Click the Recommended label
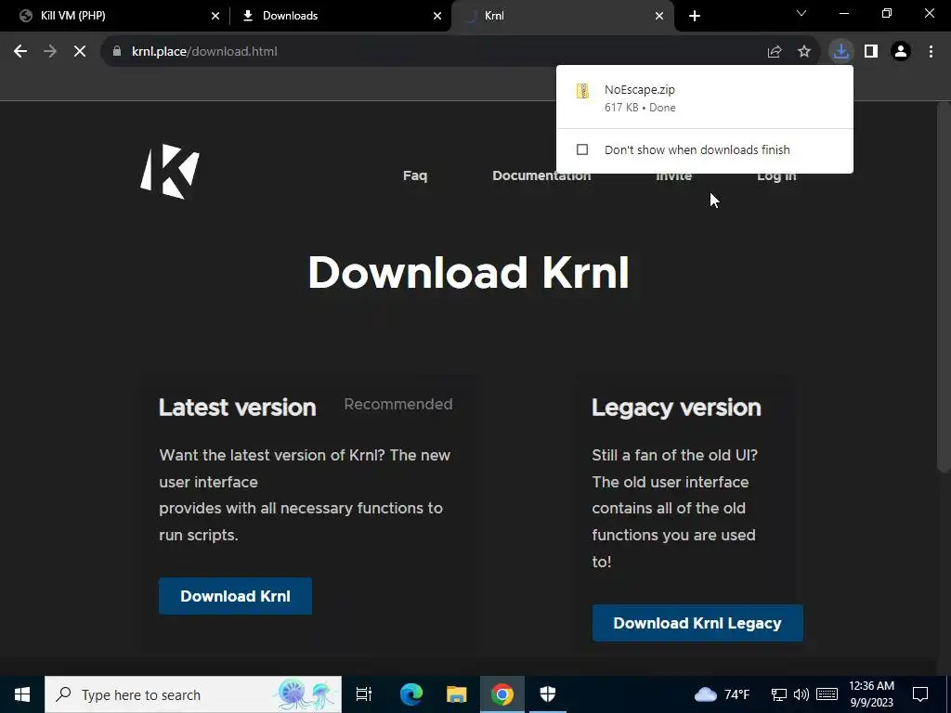The width and height of the screenshot is (951, 713). (397, 405)
